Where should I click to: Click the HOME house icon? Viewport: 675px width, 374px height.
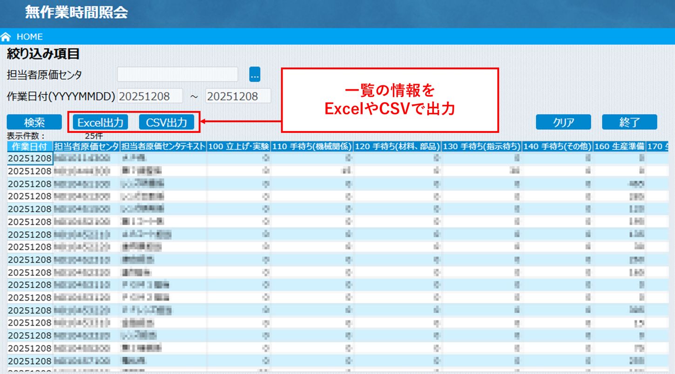point(6,36)
